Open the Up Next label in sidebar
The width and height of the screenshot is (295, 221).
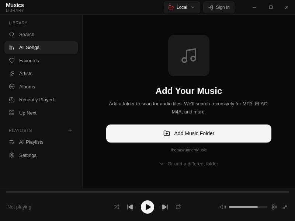coord(28,113)
